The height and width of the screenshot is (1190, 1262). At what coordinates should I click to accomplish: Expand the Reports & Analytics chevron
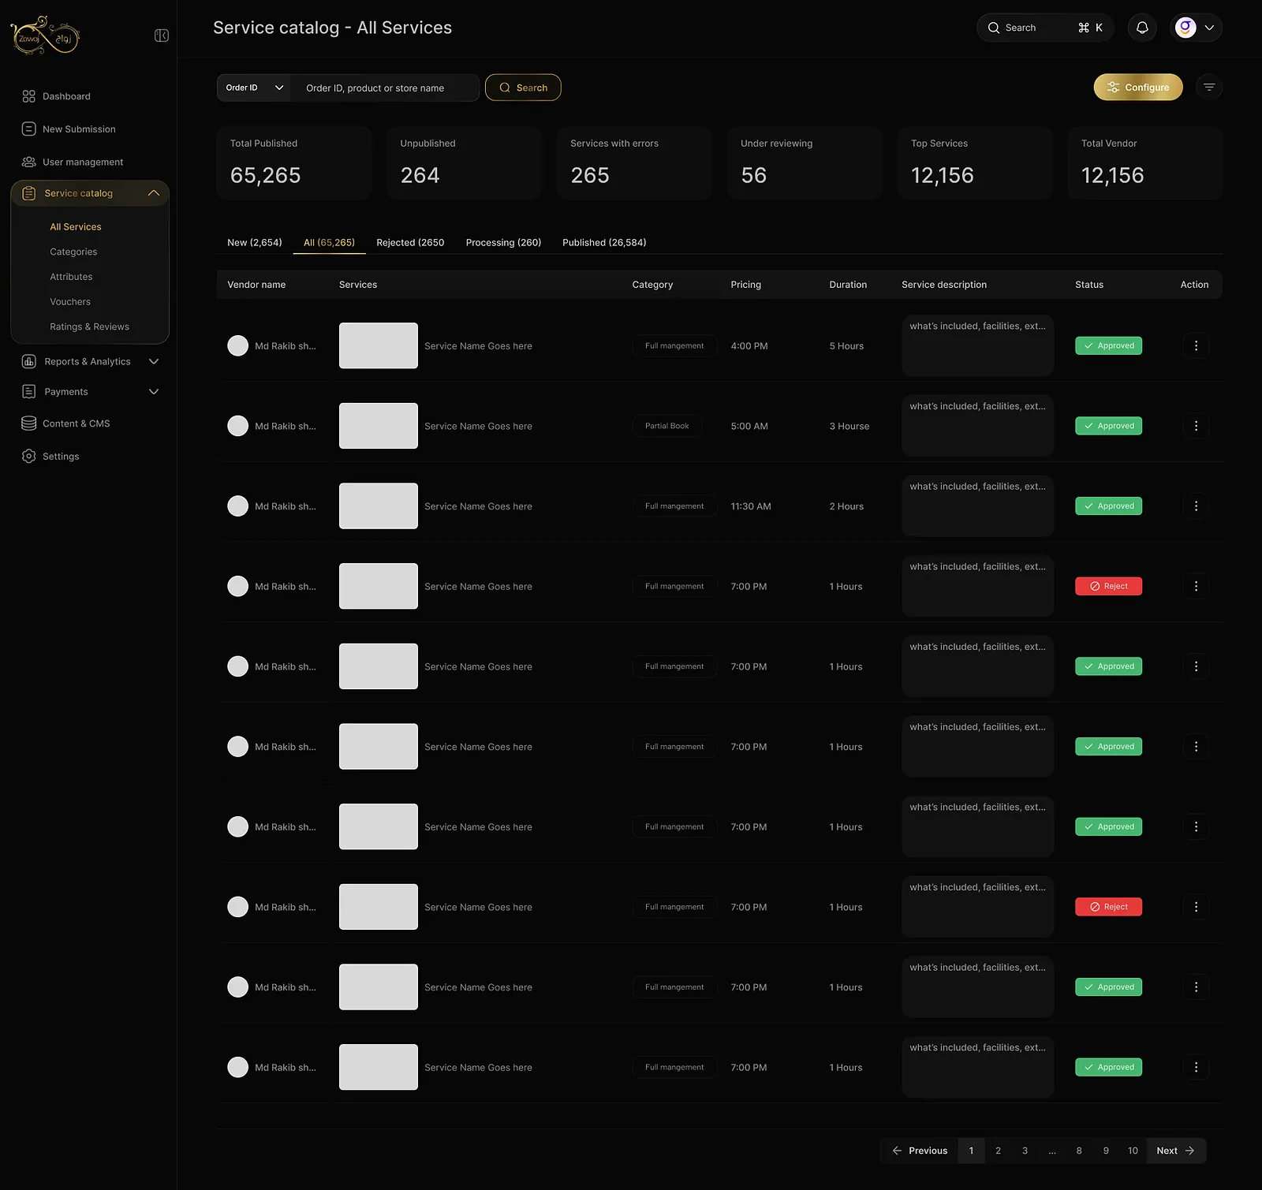pos(154,361)
